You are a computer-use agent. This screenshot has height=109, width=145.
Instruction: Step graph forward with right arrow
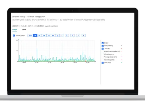(84, 35)
